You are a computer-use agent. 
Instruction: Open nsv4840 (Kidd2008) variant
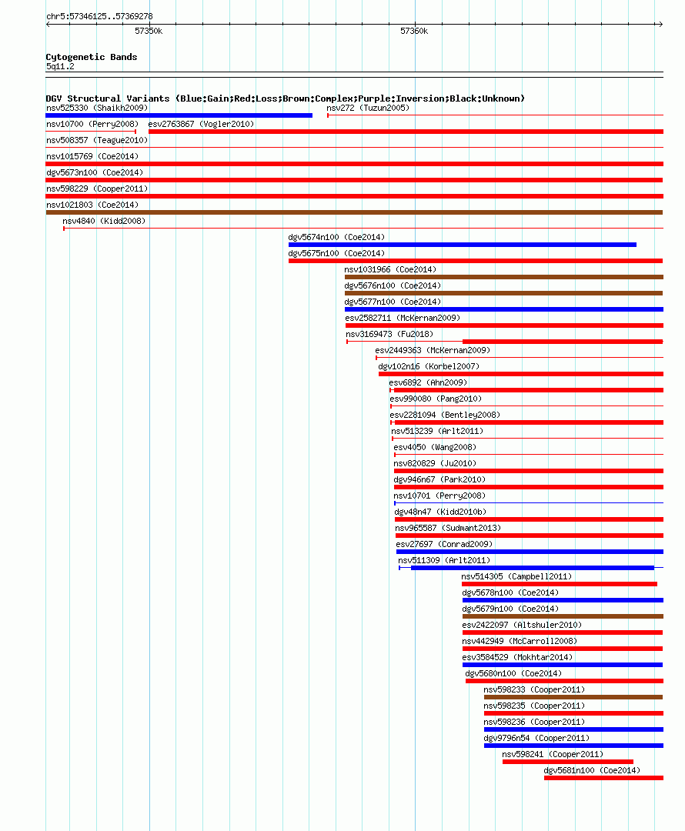coord(104,221)
